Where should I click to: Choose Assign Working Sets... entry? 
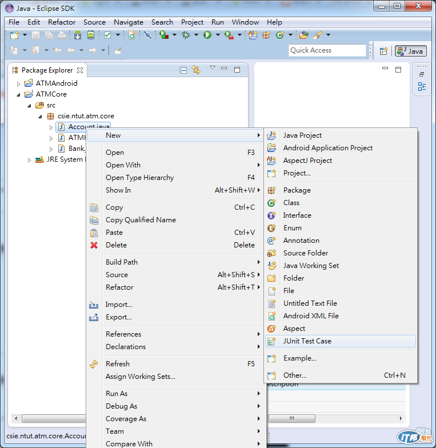(175, 377)
